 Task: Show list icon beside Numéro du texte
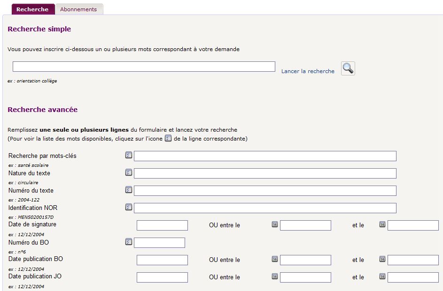point(129,190)
